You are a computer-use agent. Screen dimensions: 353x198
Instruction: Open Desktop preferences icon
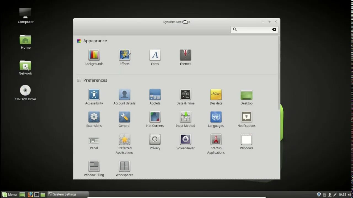coord(247,95)
